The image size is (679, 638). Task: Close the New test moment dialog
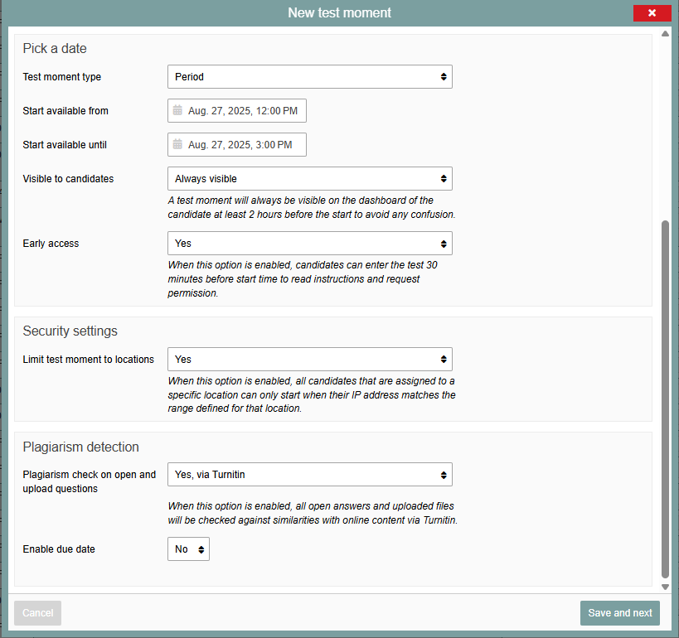pos(652,13)
